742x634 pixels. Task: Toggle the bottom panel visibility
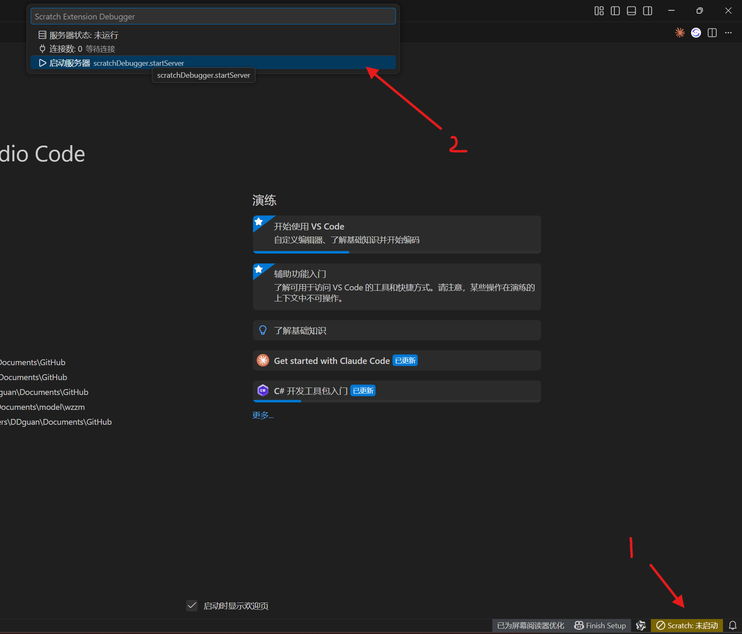631,11
